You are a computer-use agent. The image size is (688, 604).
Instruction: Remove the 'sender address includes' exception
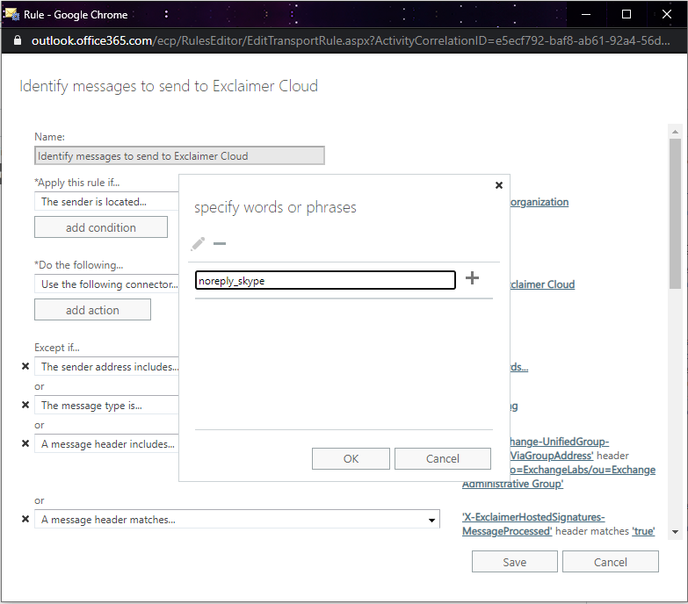tap(25, 367)
